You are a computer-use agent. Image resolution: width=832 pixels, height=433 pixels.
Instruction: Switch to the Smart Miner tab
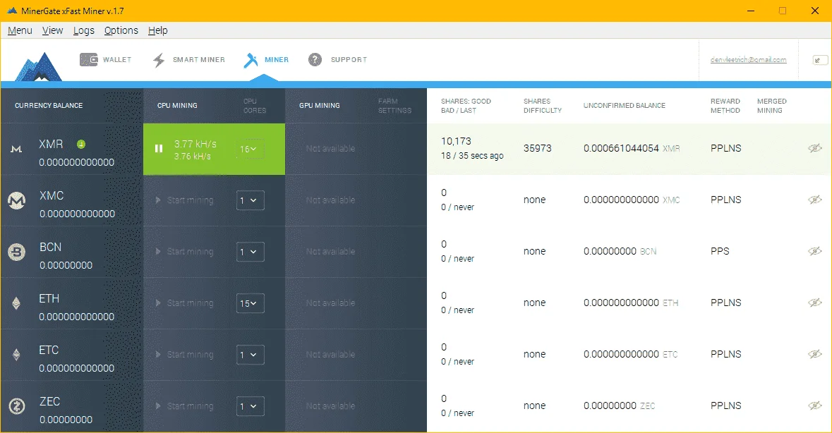[189, 60]
